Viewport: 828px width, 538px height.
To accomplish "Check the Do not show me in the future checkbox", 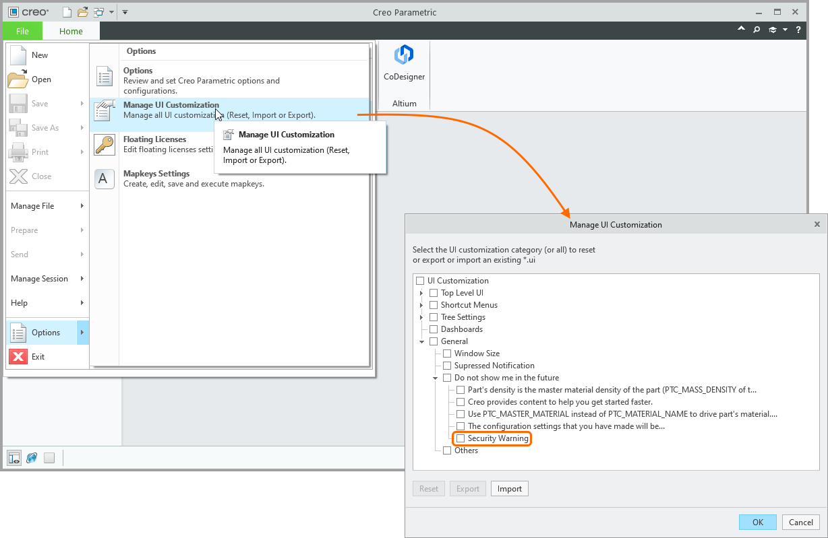I will click(x=447, y=378).
